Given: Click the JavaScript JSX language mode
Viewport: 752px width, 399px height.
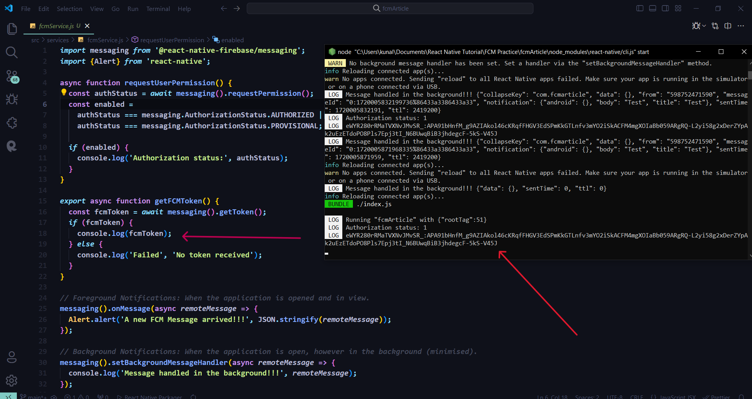Looking at the screenshot, I should (678, 397).
